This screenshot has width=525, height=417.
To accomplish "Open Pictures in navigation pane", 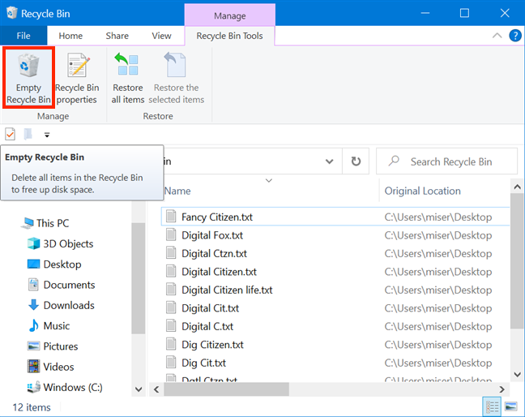I will (x=53, y=346).
